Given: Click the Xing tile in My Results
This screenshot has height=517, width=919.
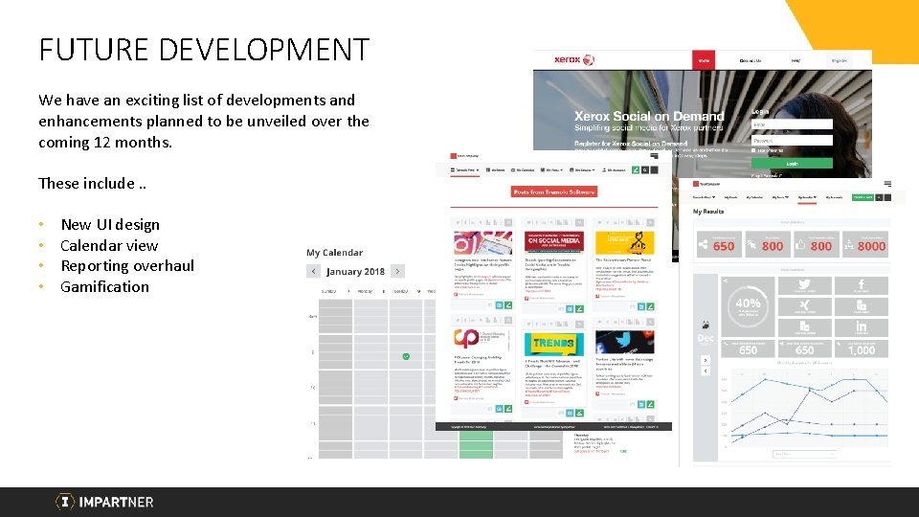Looking at the screenshot, I should (804, 306).
